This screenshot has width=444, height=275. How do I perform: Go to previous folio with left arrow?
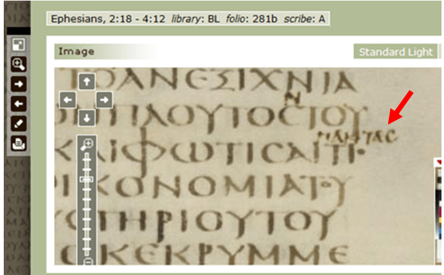click(x=18, y=103)
